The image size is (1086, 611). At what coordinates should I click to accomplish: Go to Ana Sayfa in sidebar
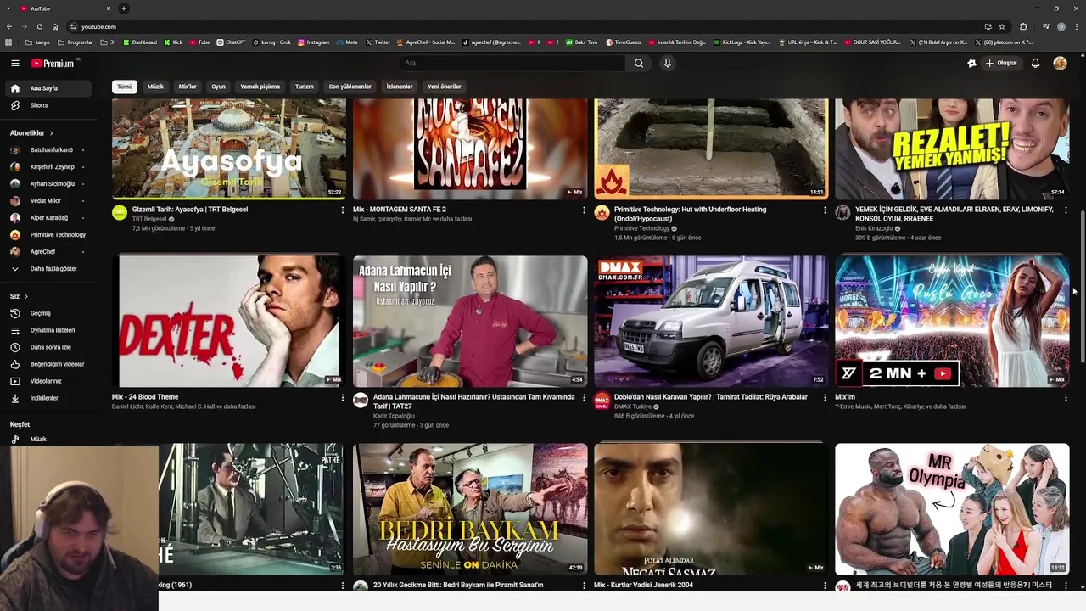tap(48, 88)
